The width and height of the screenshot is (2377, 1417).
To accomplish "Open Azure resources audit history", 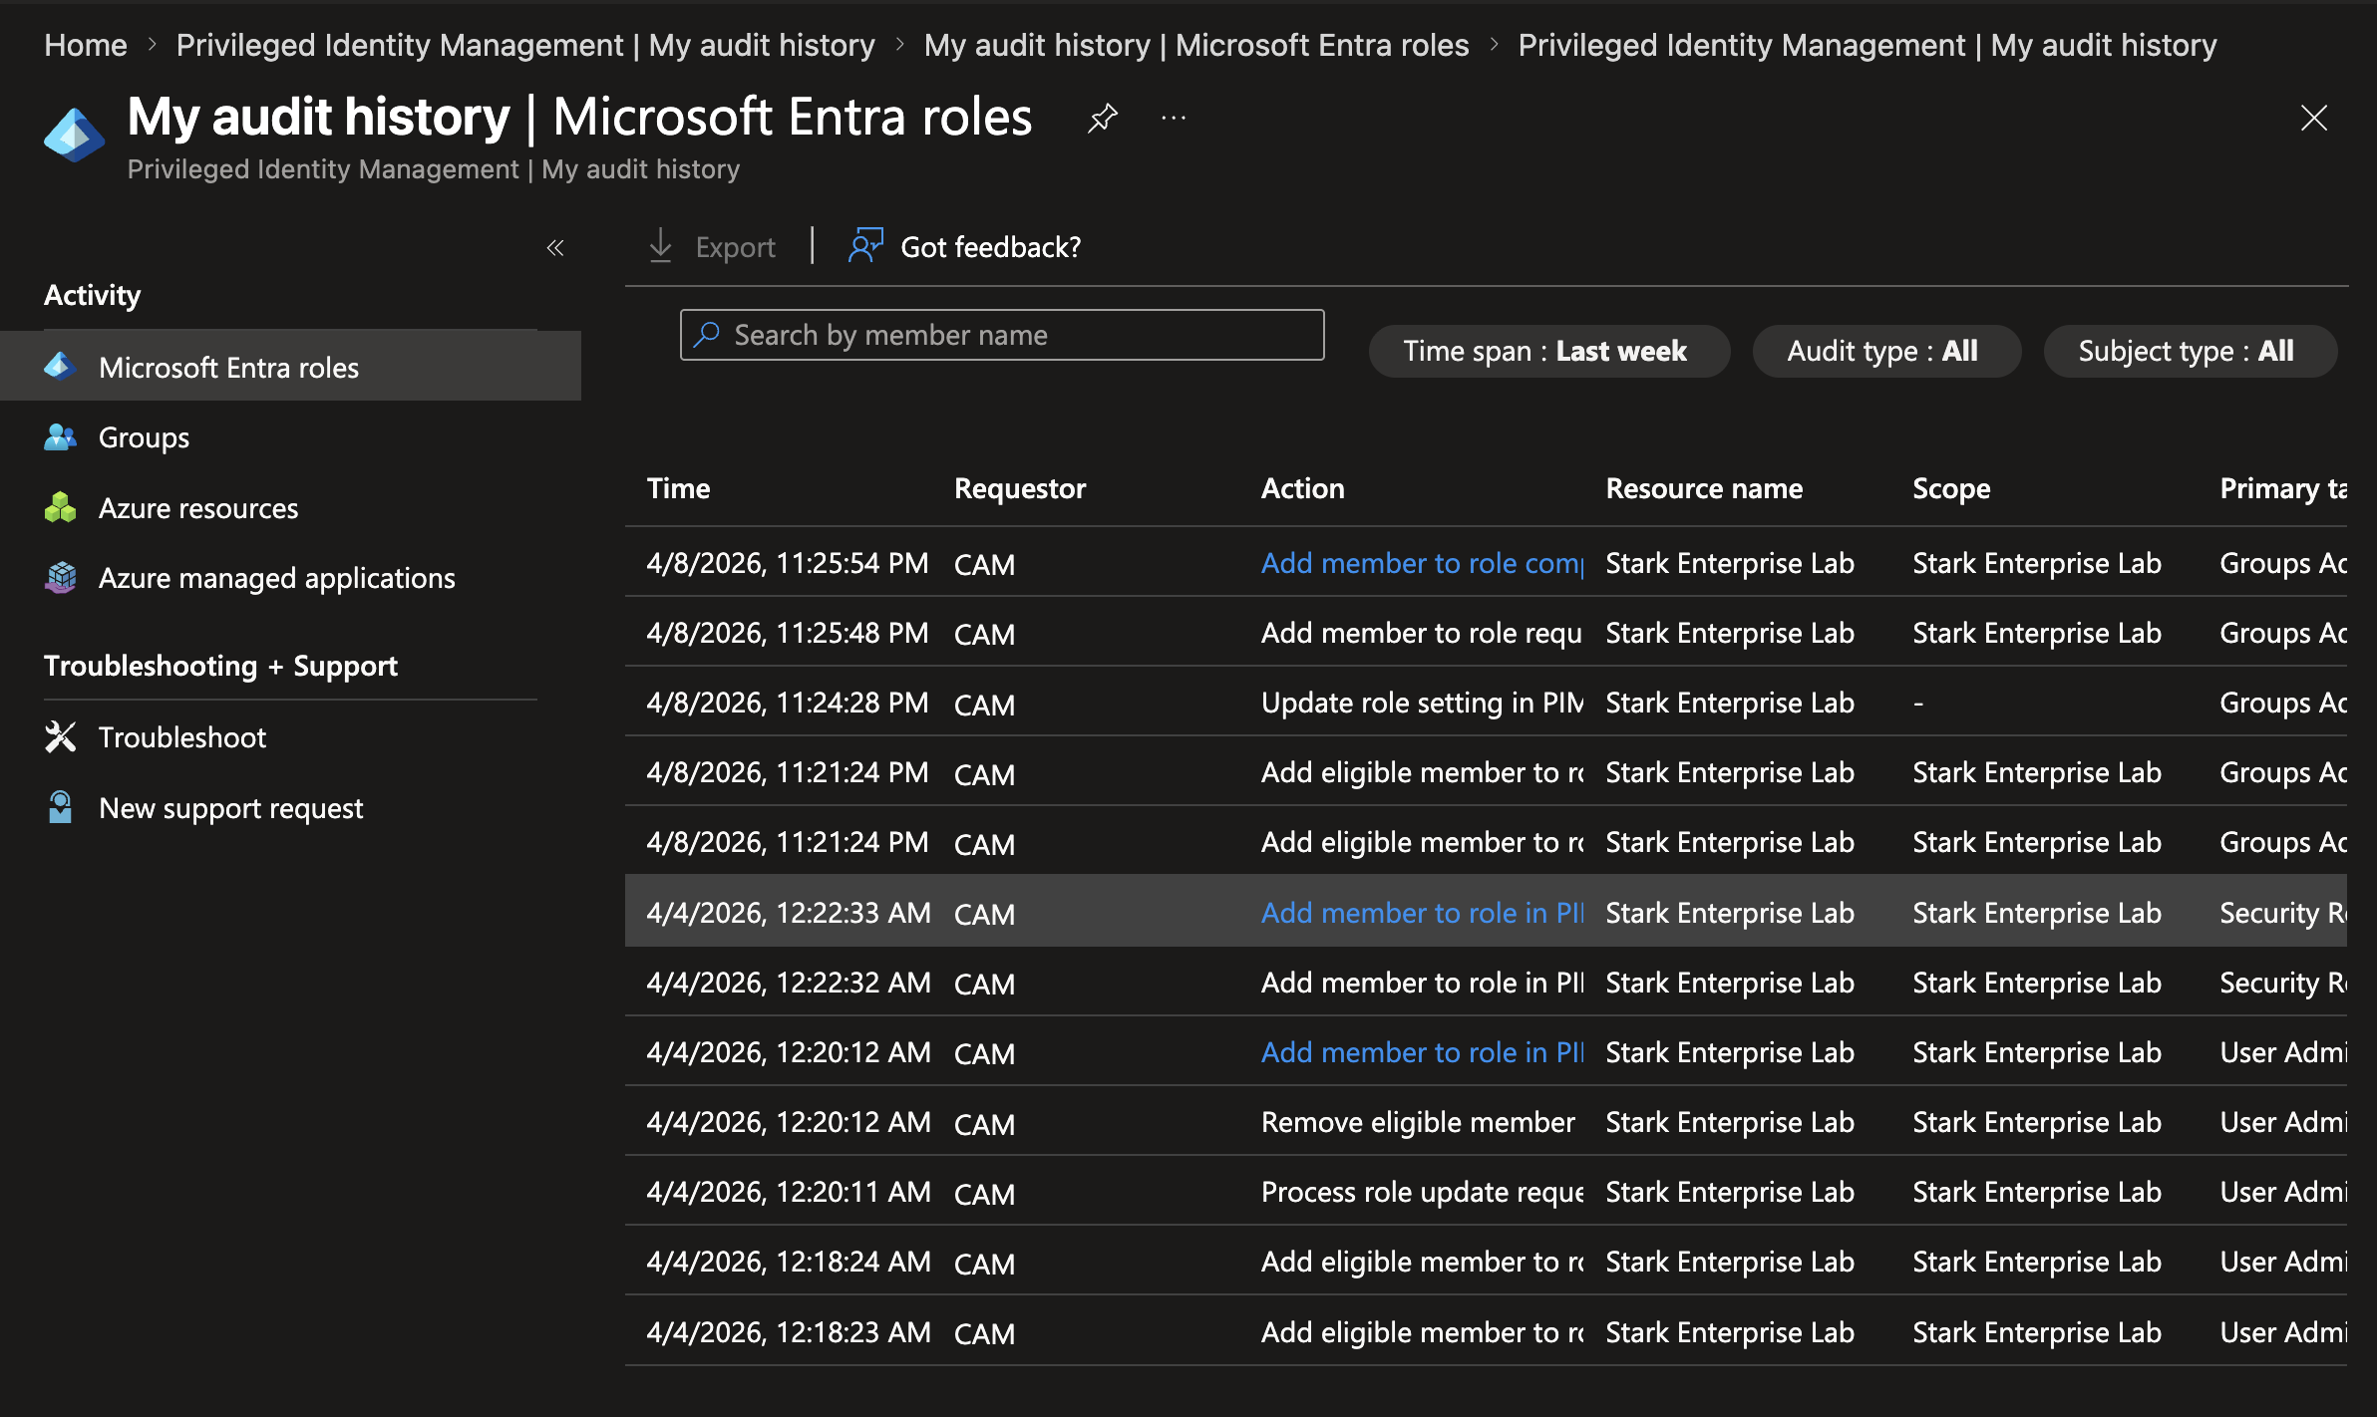I will coord(198,508).
